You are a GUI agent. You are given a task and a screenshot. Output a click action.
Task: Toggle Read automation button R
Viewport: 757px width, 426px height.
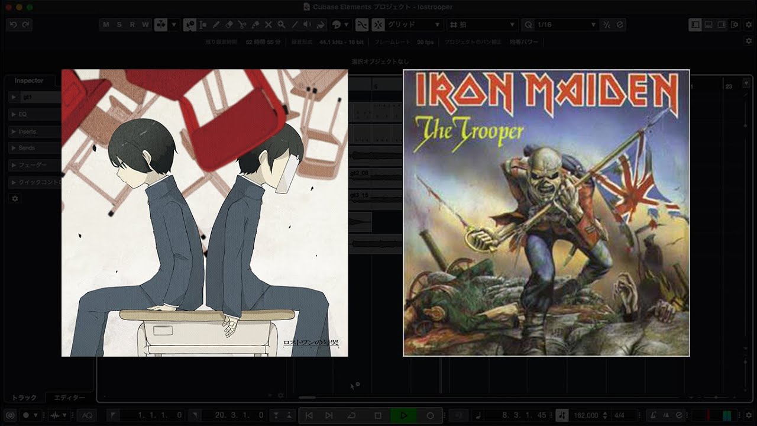pos(132,25)
